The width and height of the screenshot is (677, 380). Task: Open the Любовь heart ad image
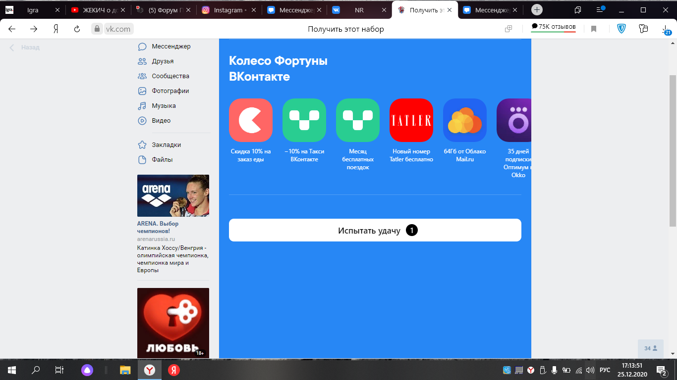pos(173,322)
